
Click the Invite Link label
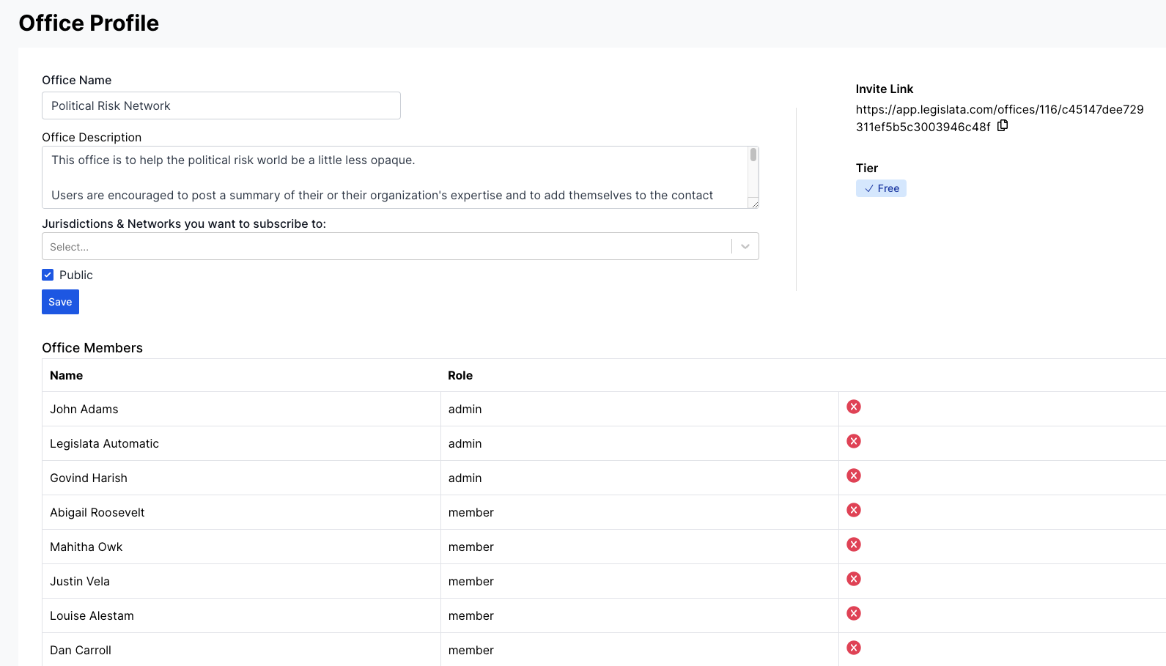pyautogui.click(x=885, y=89)
